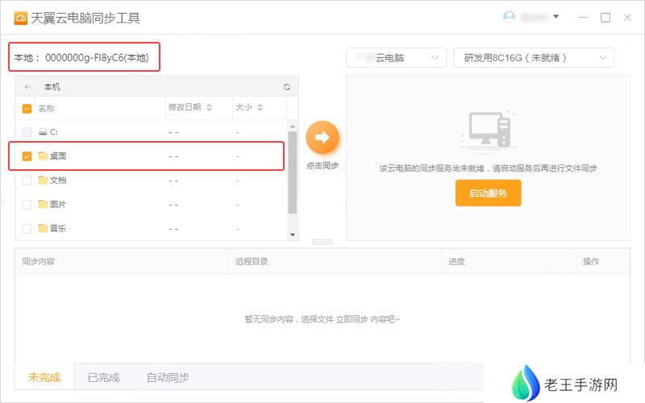Switch to the 未完成 tab
The width and height of the screenshot is (645, 403).
tap(44, 377)
